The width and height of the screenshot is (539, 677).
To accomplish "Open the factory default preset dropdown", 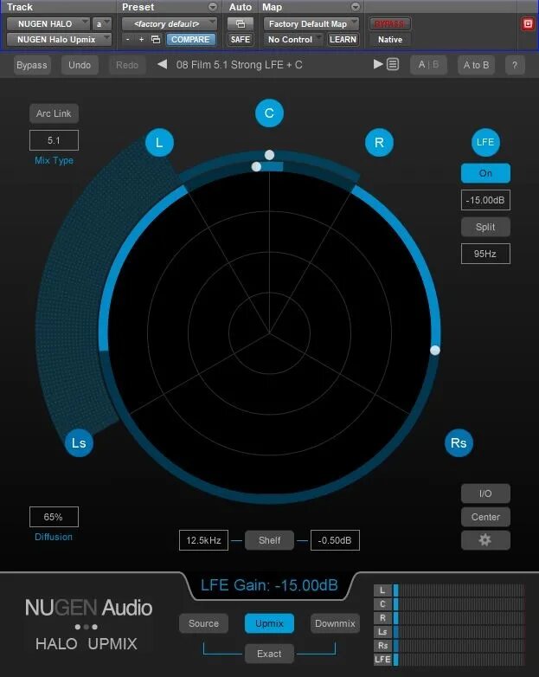I will click(170, 23).
